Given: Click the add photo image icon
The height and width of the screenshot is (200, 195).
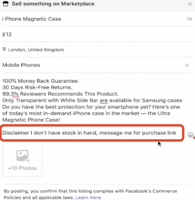Looking at the screenshot, I should [23, 156].
